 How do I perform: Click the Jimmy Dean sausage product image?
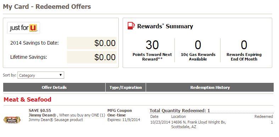[12, 120]
